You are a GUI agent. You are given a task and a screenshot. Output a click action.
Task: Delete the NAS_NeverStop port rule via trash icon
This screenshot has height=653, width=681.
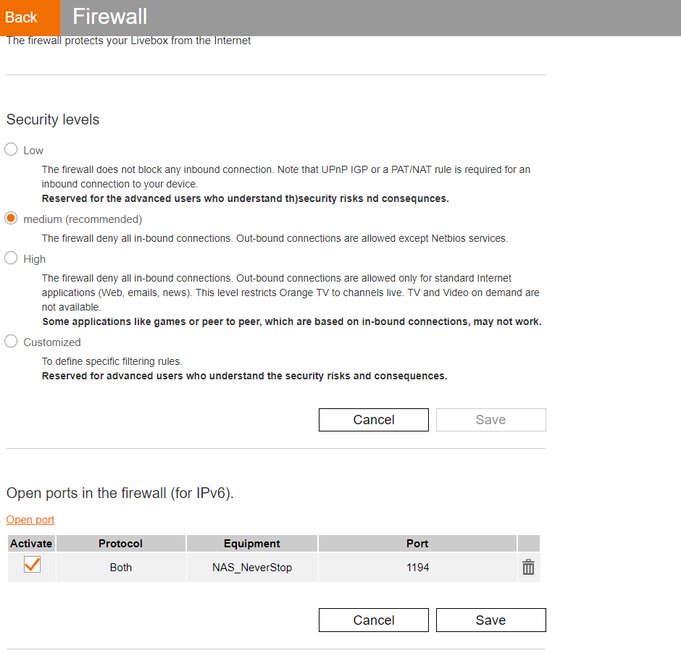[x=528, y=568]
